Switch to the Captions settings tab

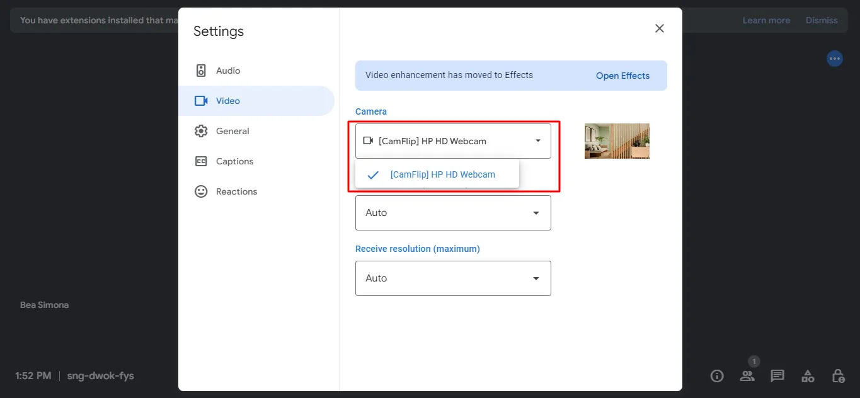pos(234,161)
